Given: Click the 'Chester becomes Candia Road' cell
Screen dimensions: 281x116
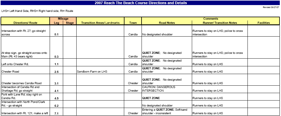Looking at the screenshot, I should pyautogui.click(x=25, y=80).
